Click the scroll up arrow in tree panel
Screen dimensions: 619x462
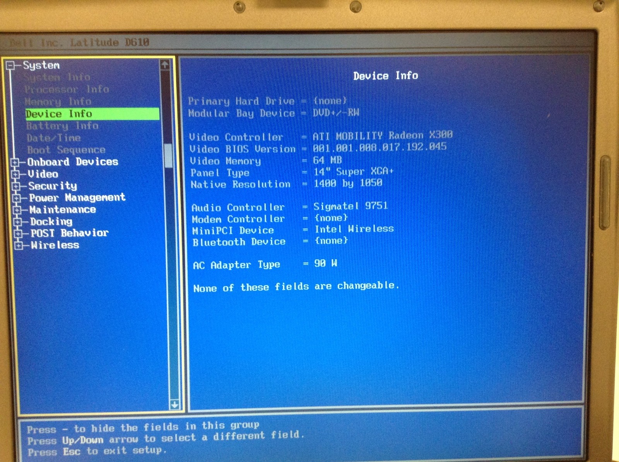[x=165, y=65]
